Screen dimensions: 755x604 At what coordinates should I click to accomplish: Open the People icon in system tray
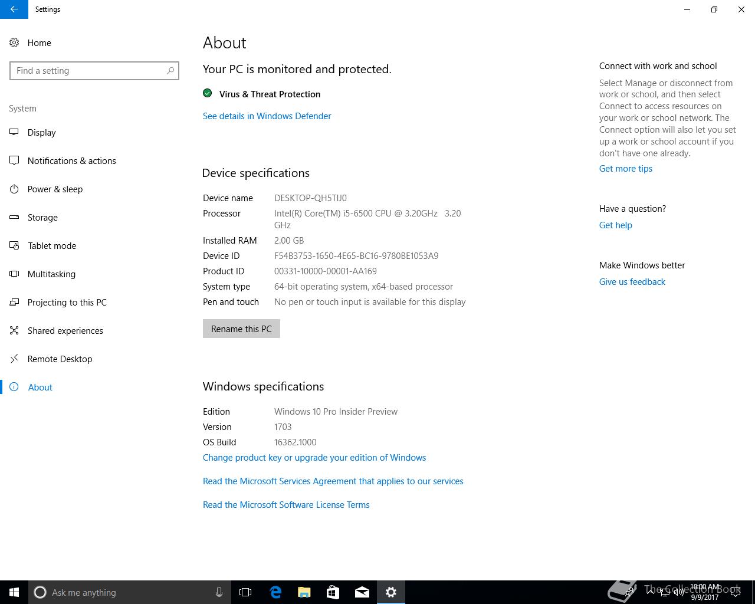[x=629, y=592]
